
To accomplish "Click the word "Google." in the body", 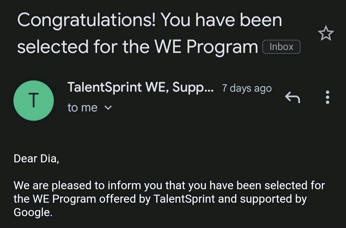I will coord(33,212).
